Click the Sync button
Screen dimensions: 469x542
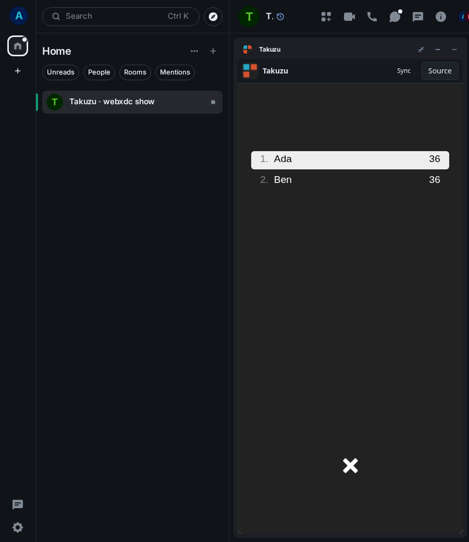tap(404, 71)
